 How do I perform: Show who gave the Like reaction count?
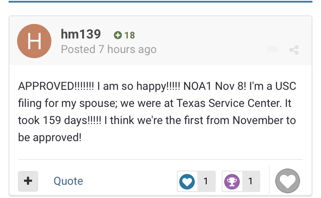click(206, 181)
